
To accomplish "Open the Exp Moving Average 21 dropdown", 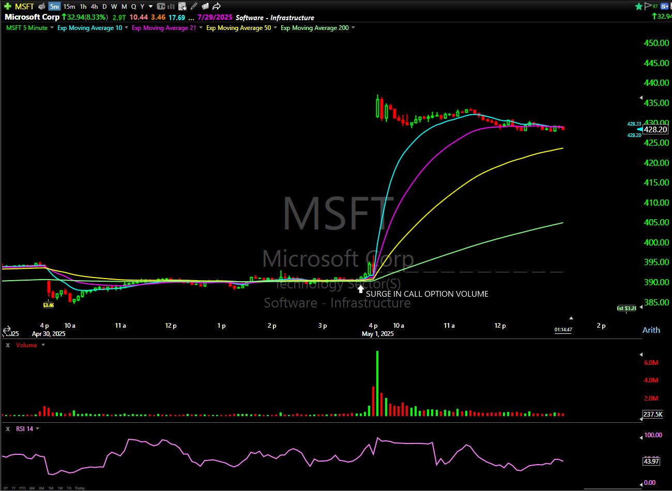I will [201, 28].
